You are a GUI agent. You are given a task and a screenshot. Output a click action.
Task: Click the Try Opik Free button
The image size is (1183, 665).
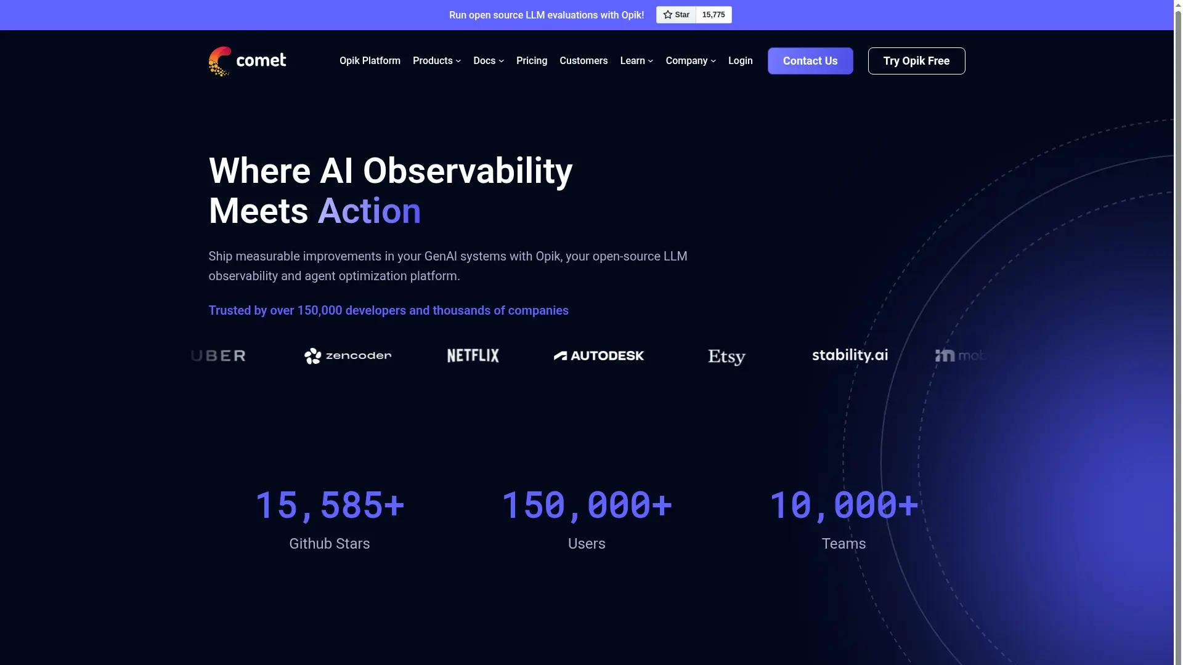pyautogui.click(x=916, y=60)
